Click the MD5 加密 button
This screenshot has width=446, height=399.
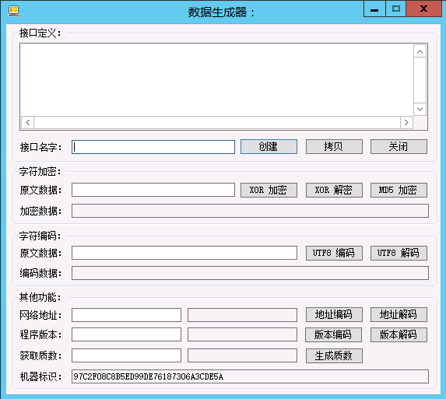click(x=399, y=190)
